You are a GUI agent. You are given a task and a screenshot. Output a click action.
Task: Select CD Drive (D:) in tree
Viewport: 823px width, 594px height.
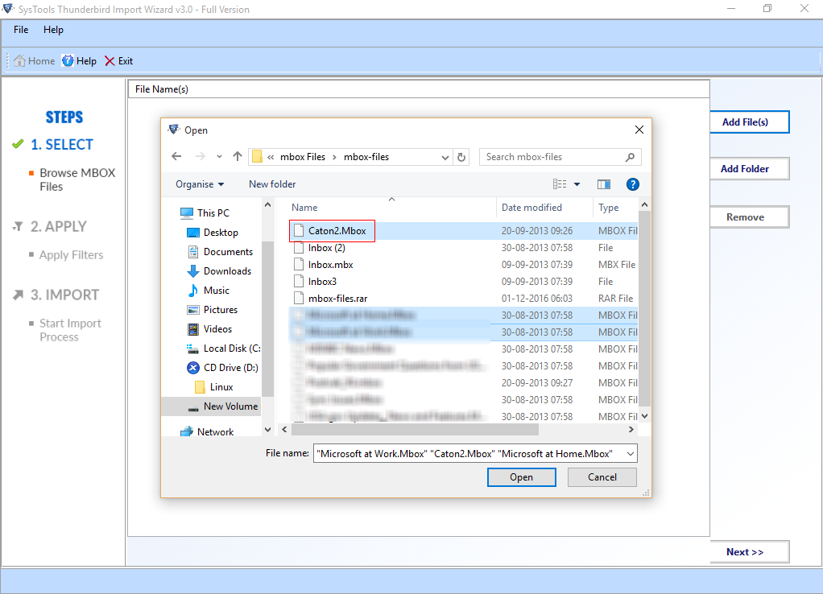[x=222, y=368]
